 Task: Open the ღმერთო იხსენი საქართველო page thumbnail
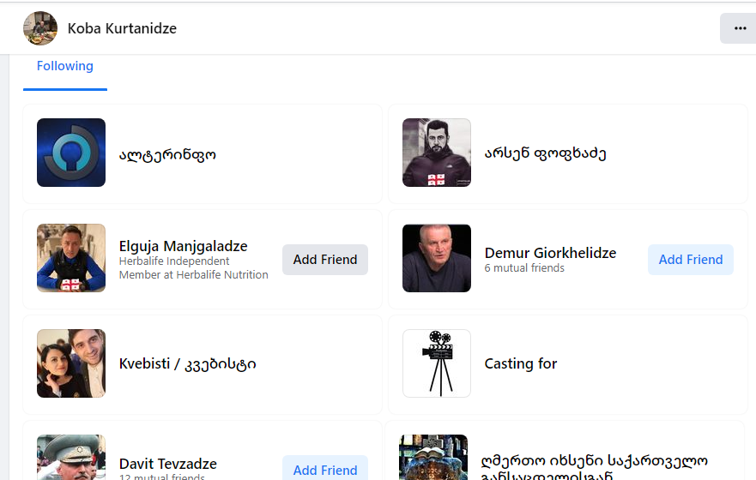[x=433, y=458]
